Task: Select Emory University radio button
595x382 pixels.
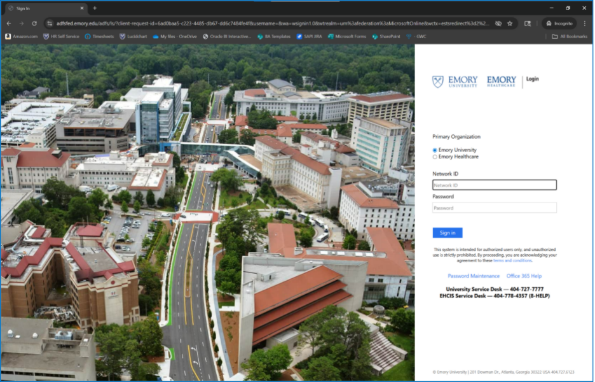Action: [x=435, y=150]
